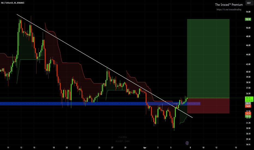Click the green 32.74 price label

(x=248, y=116)
